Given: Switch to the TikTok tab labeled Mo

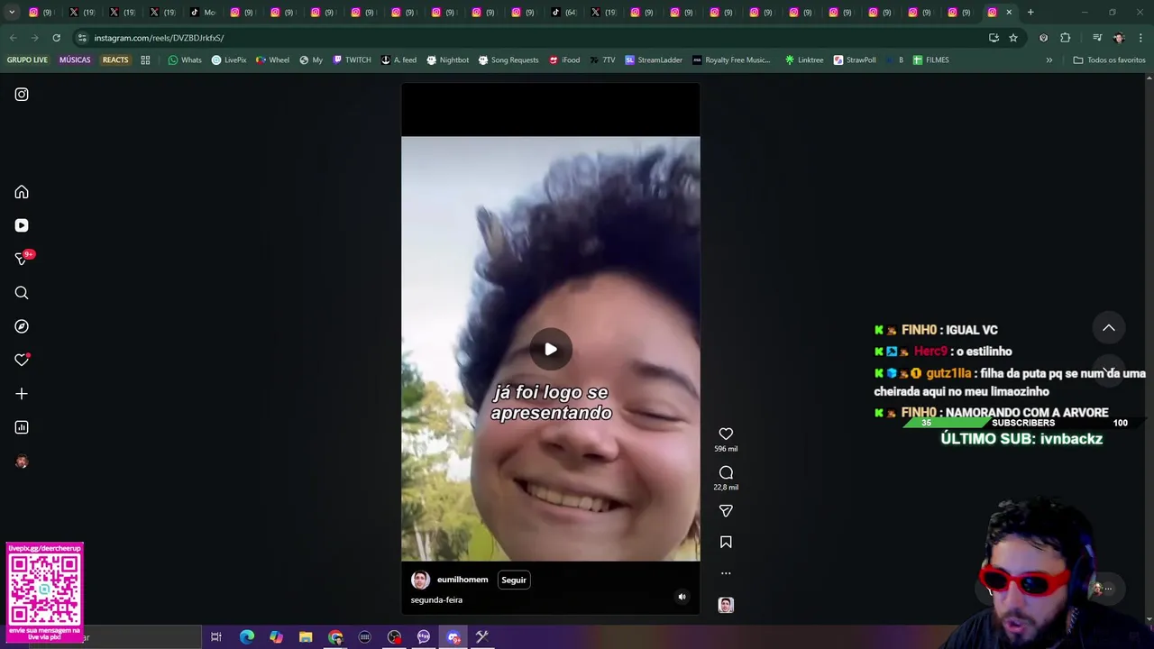Looking at the screenshot, I should click(x=203, y=13).
